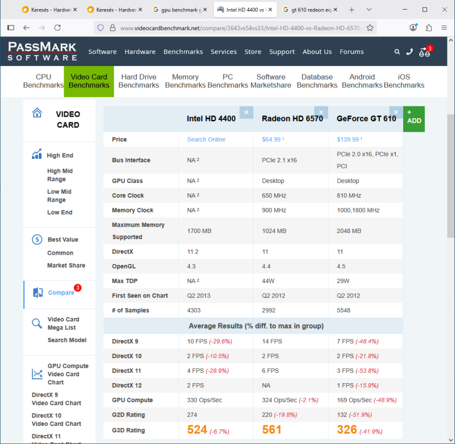Screen dimensions: 455x444
Task: Open Market Share sidebar link
Action: click(66, 265)
